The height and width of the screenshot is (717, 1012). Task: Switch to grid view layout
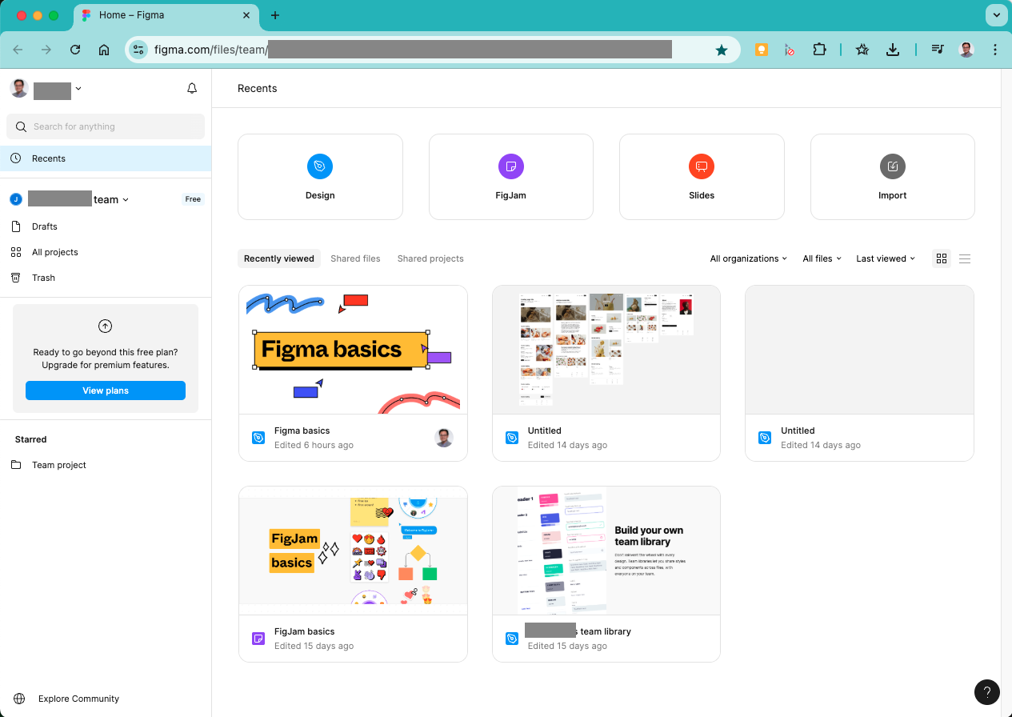tap(942, 258)
